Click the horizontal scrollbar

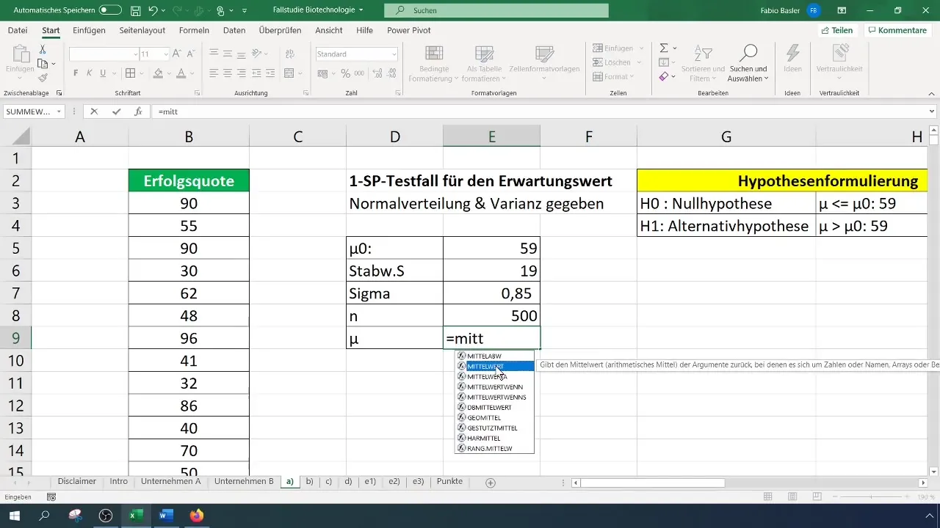(x=653, y=483)
